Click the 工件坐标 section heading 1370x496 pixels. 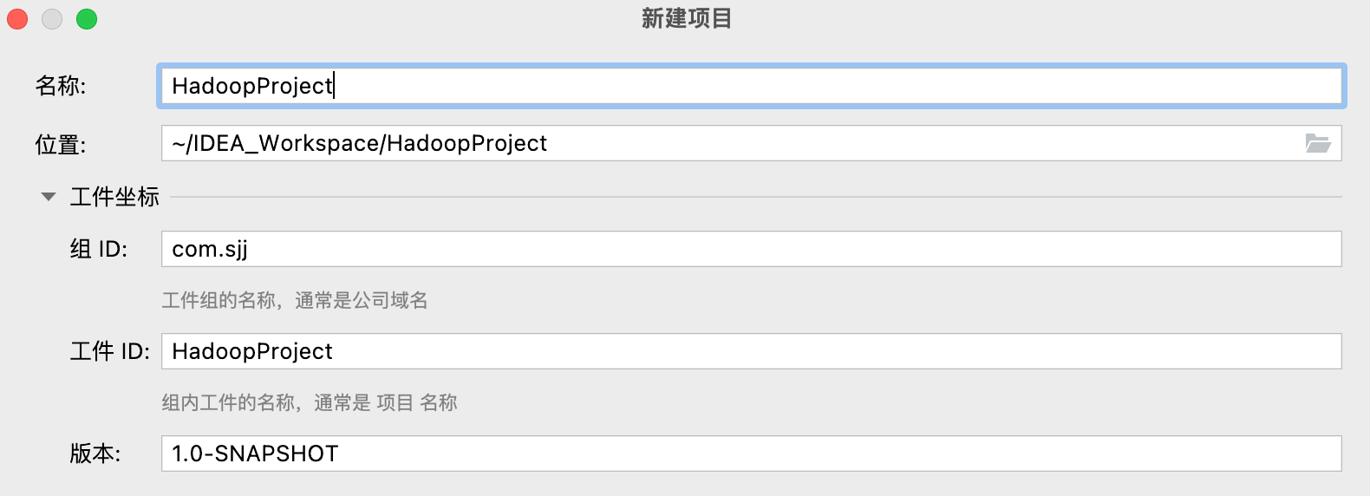tap(114, 197)
